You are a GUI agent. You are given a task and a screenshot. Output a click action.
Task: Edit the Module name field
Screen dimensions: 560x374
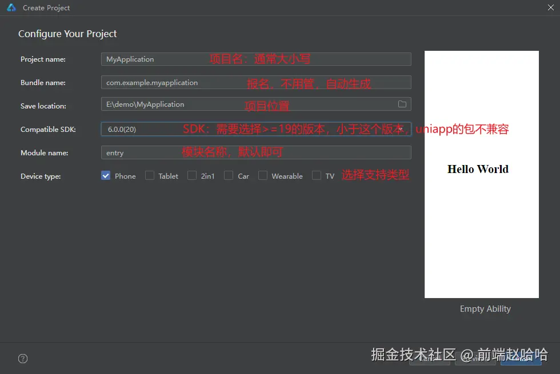(256, 153)
